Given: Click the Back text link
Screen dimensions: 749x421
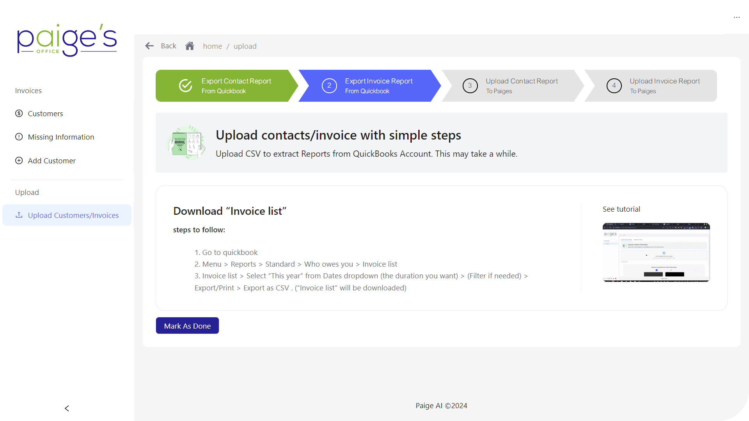Looking at the screenshot, I should pos(169,46).
